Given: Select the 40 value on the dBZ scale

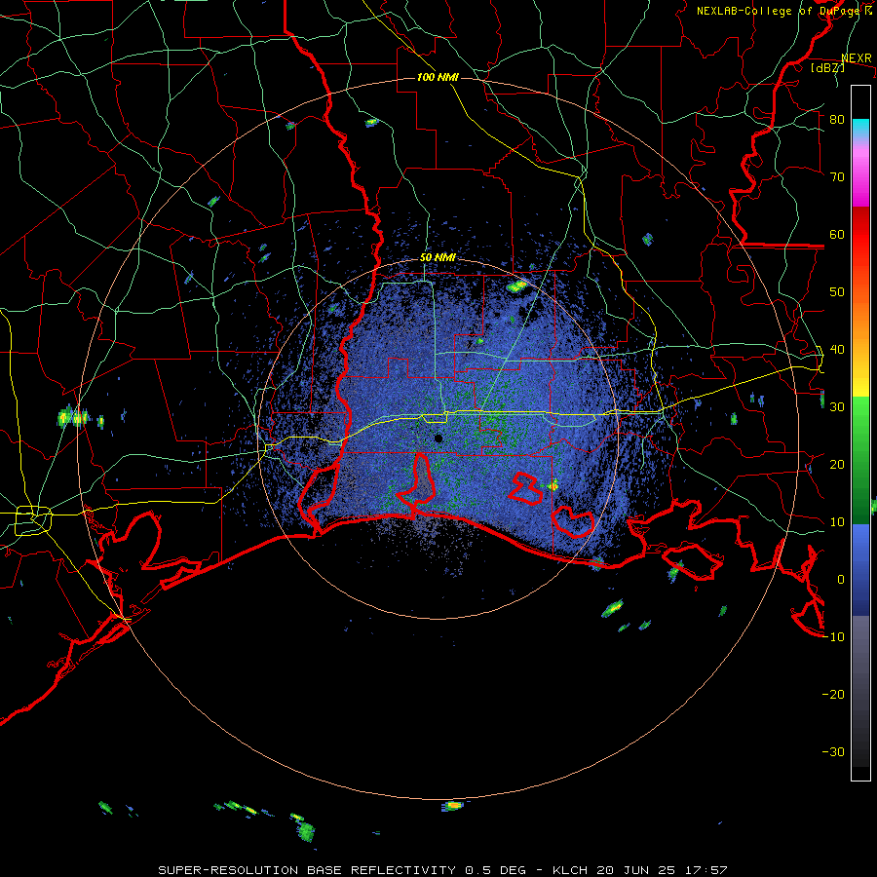Looking at the screenshot, I should pyautogui.click(x=837, y=350).
